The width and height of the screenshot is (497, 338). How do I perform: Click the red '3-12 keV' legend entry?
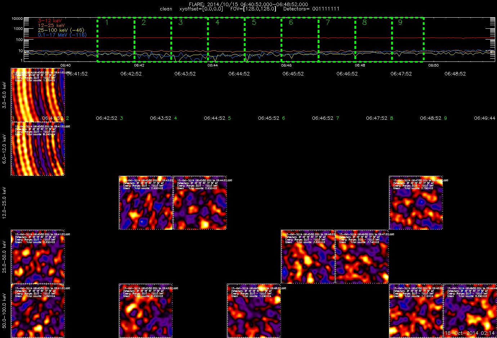click(50, 21)
